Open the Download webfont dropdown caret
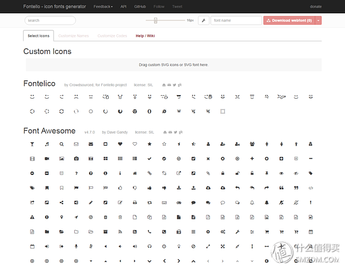345x269 pixels. pyautogui.click(x=318, y=21)
